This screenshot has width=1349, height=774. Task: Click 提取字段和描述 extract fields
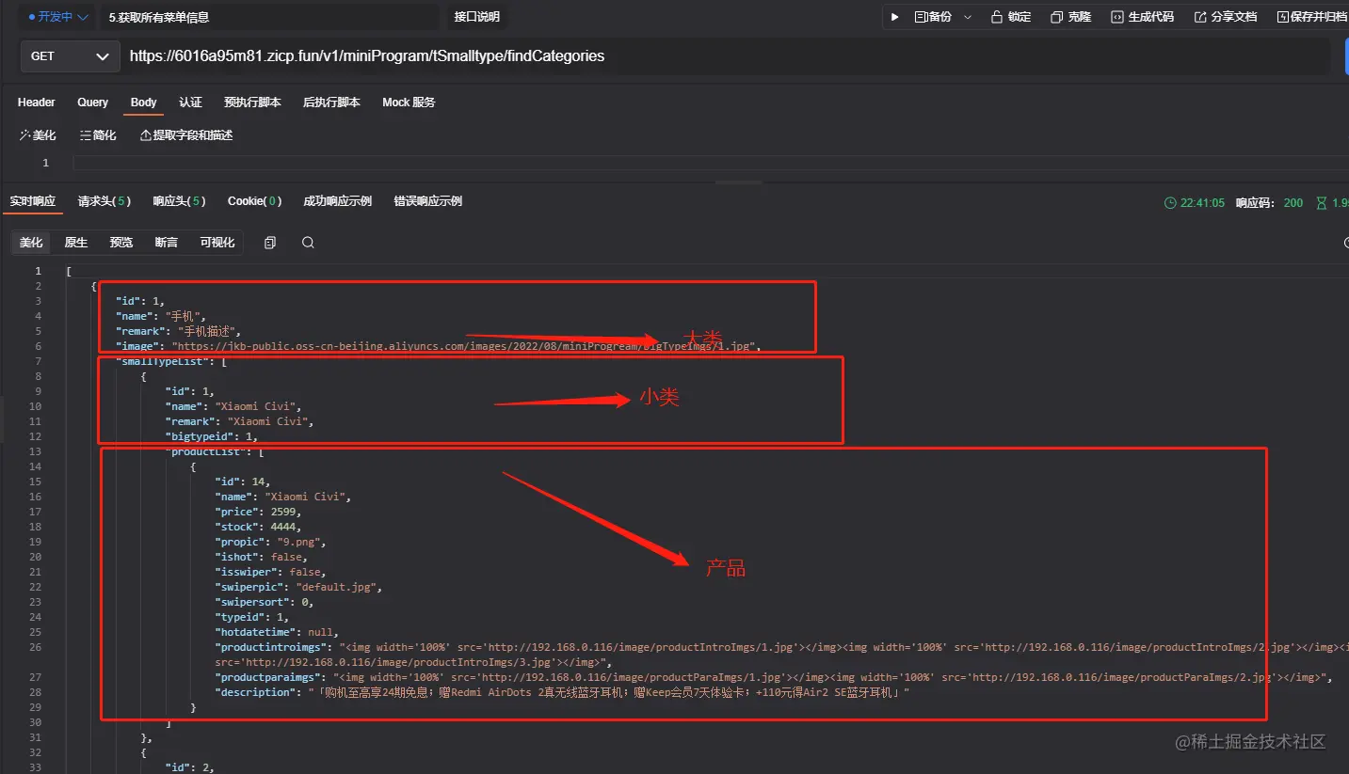[186, 135]
